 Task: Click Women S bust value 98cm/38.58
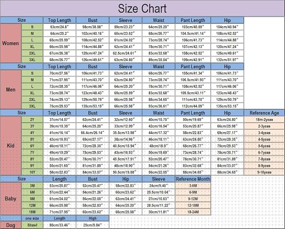tap(92, 27)
